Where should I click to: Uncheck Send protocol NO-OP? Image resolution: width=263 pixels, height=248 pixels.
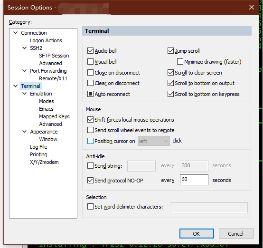pos(90,181)
